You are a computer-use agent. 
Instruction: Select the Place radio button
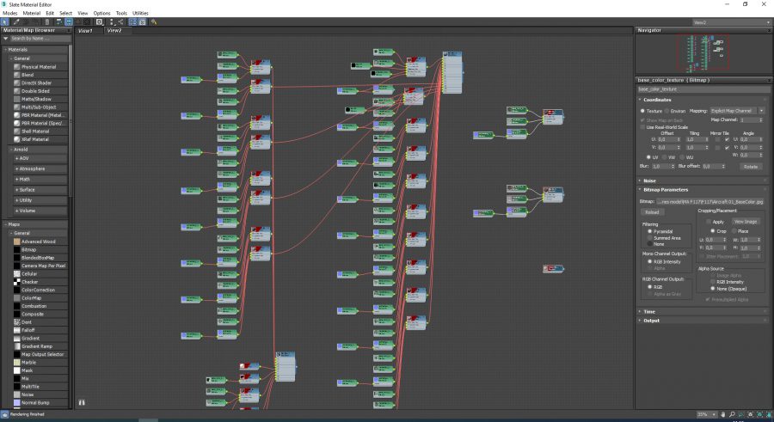pyautogui.click(x=734, y=231)
